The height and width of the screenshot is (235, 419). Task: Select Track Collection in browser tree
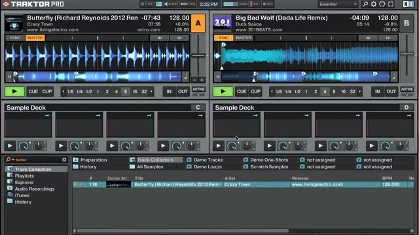(x=33, y=169)
